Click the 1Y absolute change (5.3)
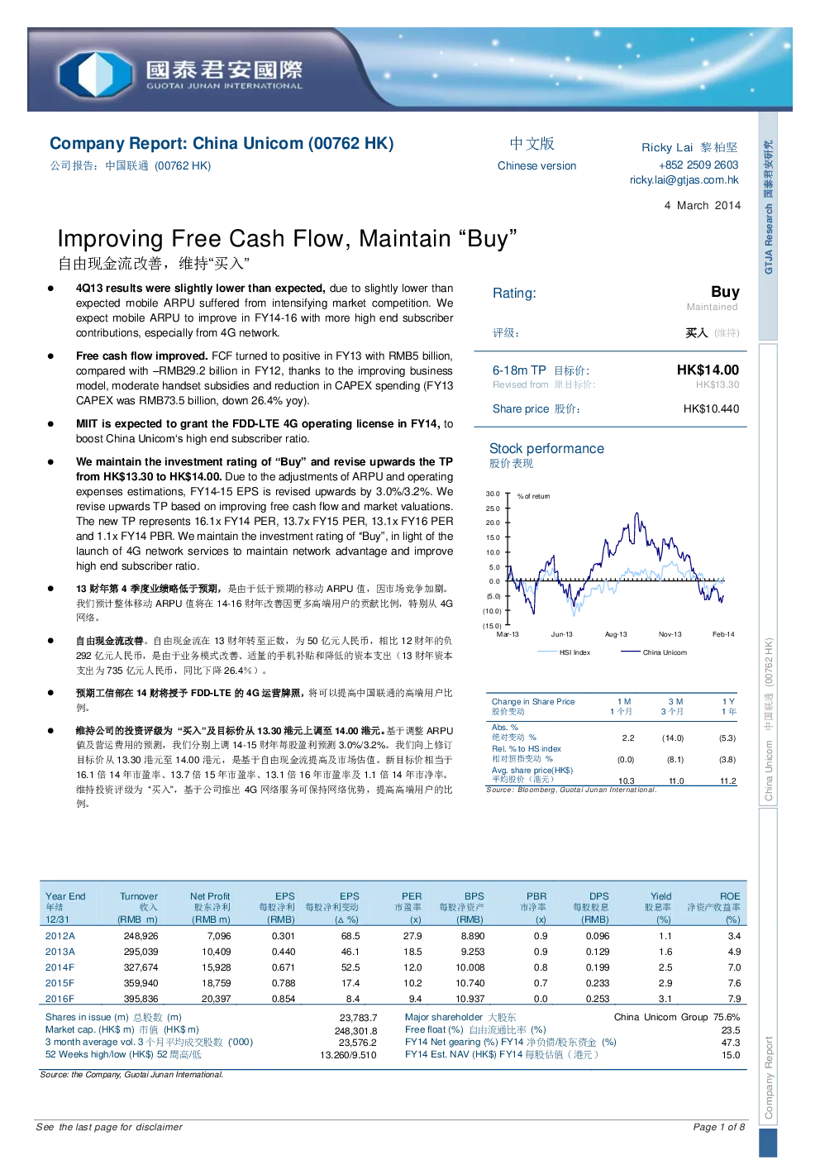Screen dimensions: 820x1160 click(x=727, y=738)
